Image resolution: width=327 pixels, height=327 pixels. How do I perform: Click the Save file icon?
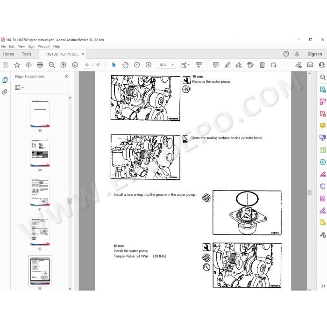pos(6,65)
